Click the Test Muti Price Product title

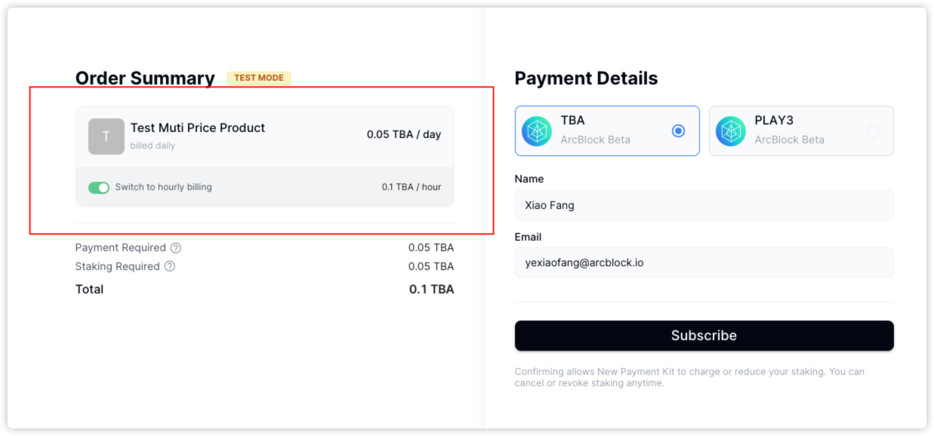coord(198,128)
